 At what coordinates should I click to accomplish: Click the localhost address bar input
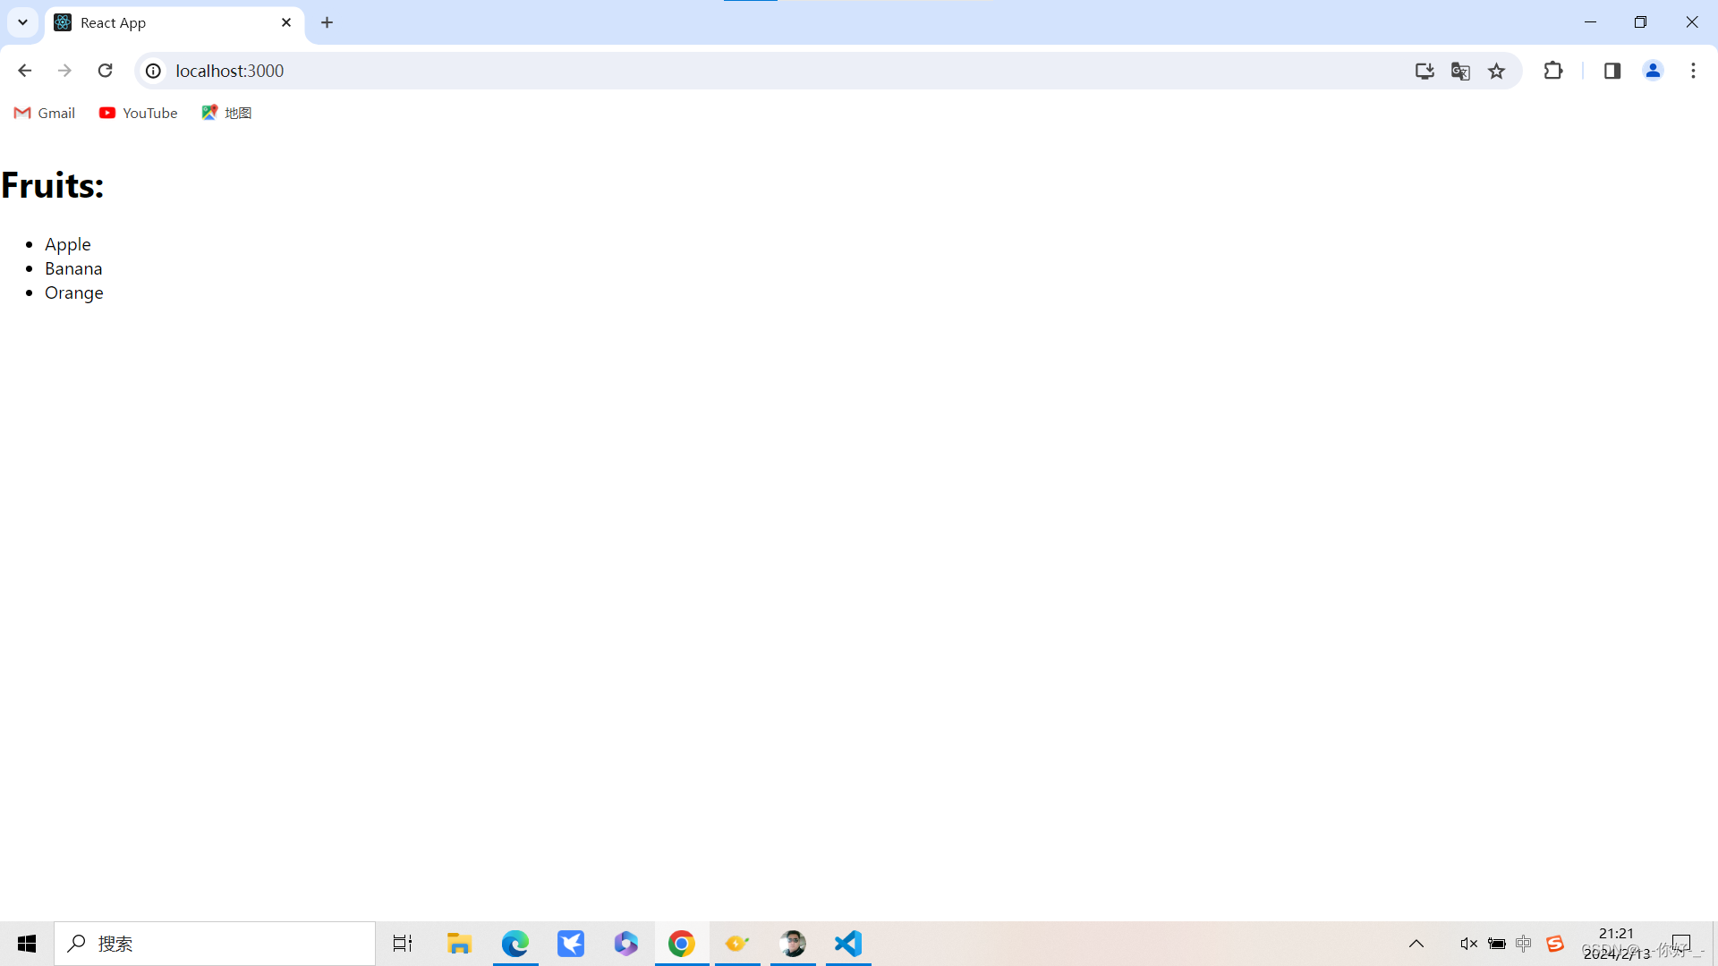(229, 71)
